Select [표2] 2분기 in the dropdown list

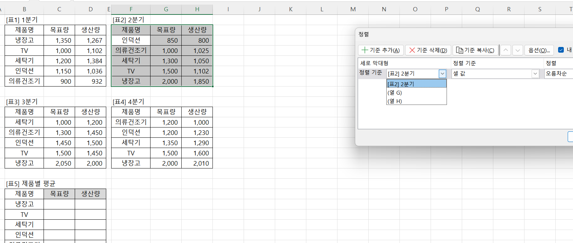click(x=416, y=84)
